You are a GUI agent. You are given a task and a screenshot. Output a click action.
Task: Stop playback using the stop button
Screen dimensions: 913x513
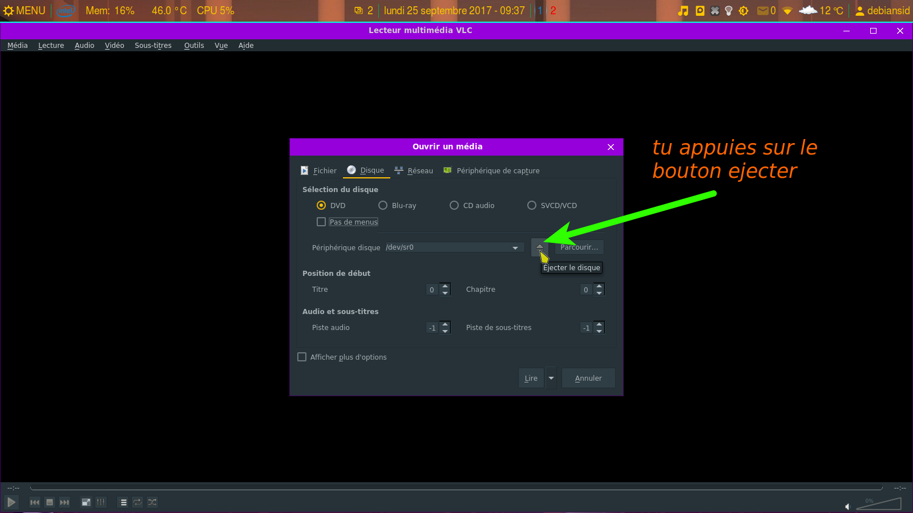(50, 502)
